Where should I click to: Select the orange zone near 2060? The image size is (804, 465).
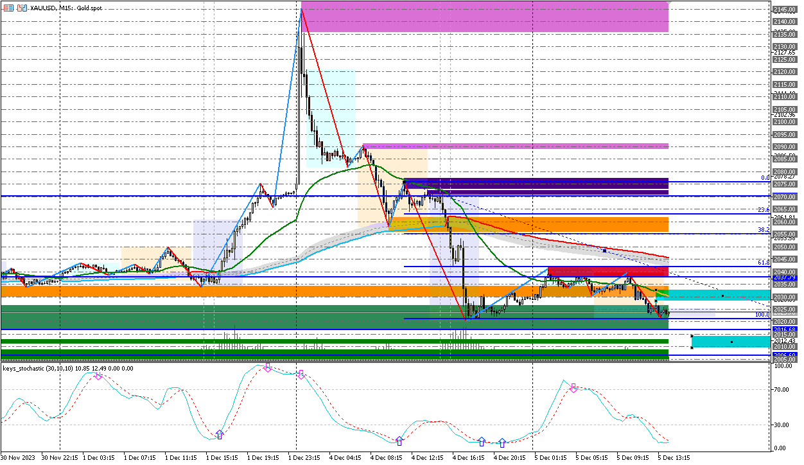tap(529, 224)
